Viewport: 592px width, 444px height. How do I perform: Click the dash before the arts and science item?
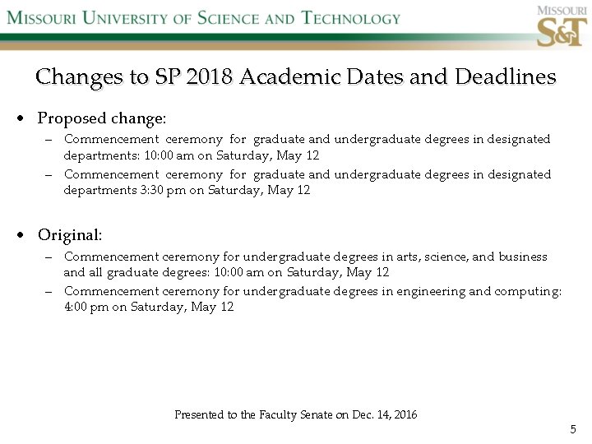pyautogui.click(x=49, y=257)
